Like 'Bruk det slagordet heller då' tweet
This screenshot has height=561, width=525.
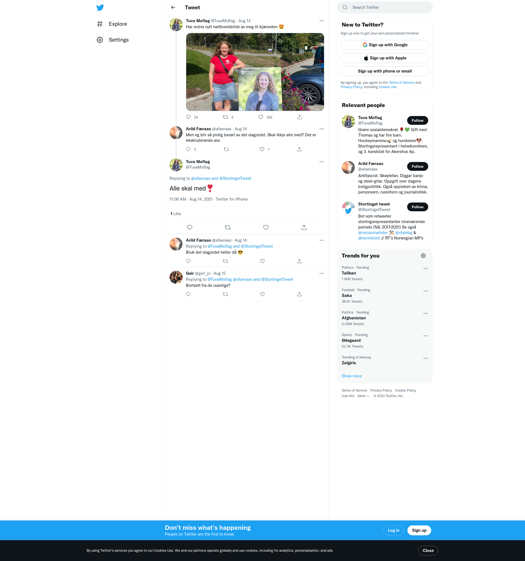(x=262, y=261)
